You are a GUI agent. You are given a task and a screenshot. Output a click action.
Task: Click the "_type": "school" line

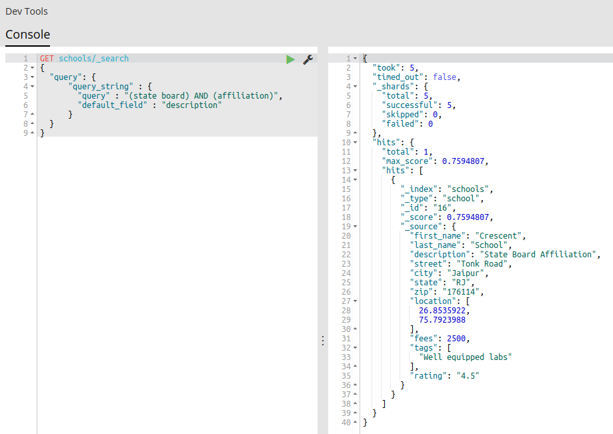click(442, 199)
